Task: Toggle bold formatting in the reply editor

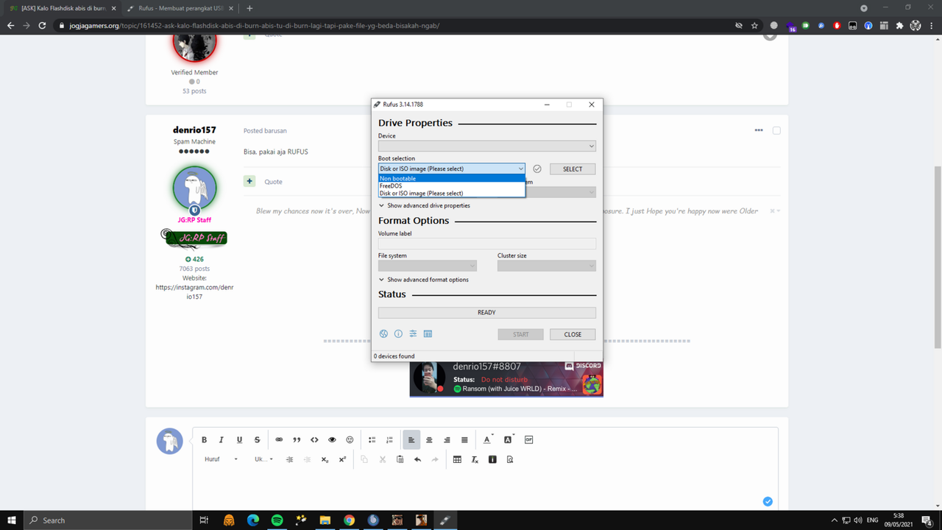Action: coord(205,439)
